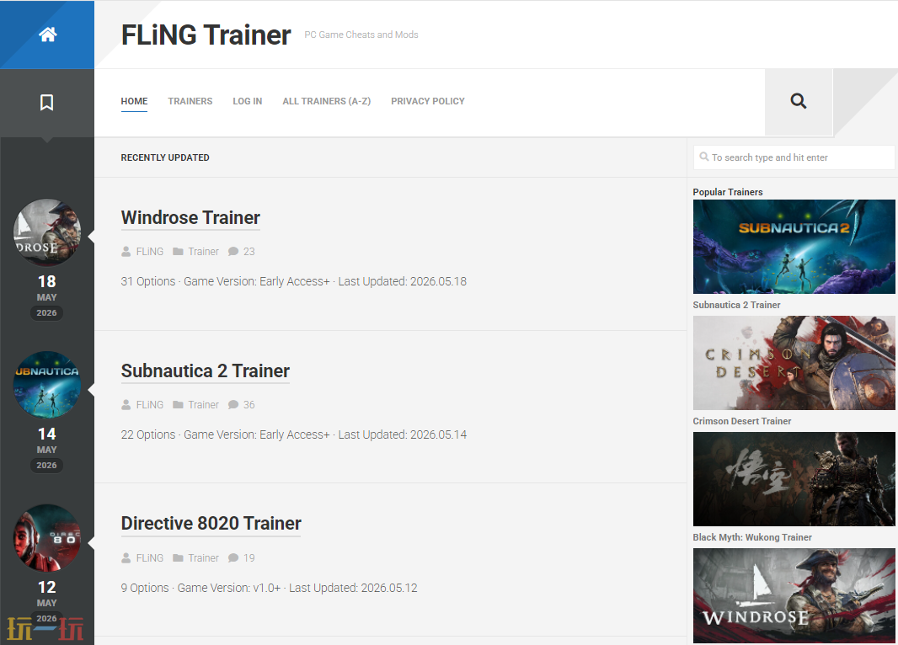This screenshot has width=898, height=645.
Task: Click the Black Myth: Wukong Trainer caption link
Action: (752, 537)
